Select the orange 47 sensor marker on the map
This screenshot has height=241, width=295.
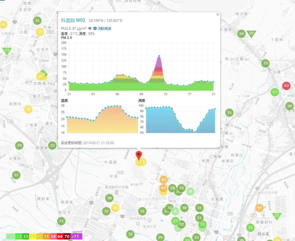tap(163, 188)
